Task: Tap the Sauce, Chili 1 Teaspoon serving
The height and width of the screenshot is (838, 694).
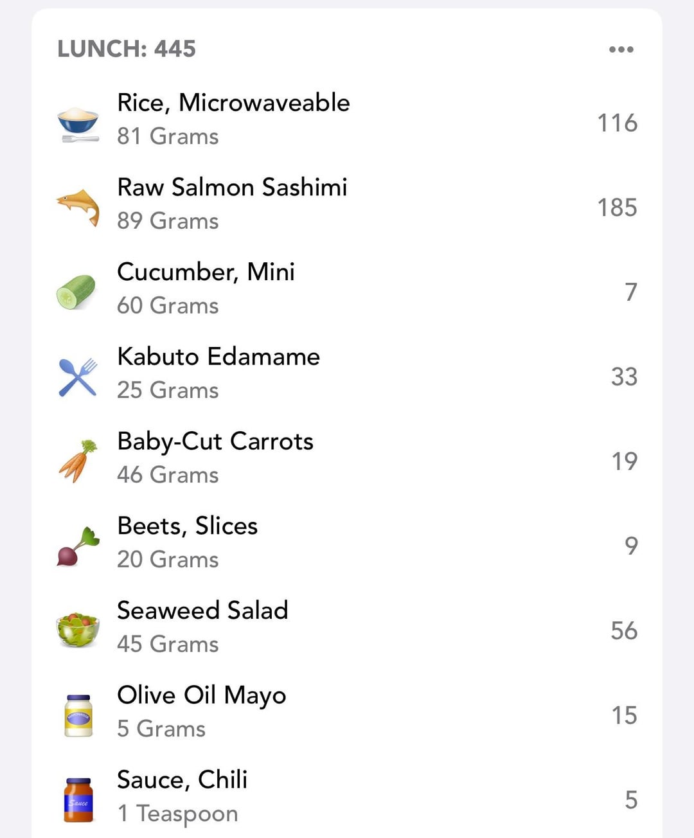Action: pyautogui.click(x=178, y=814)
